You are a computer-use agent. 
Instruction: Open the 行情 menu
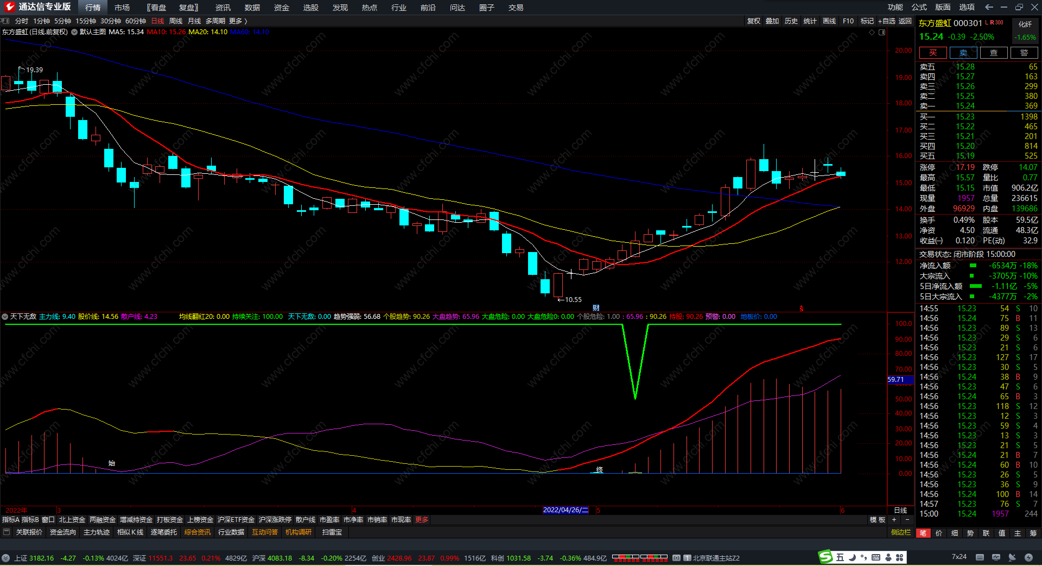coord(93,8)
